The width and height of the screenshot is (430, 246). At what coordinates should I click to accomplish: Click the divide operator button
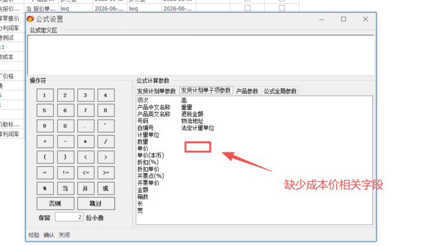click(x=106, y=141)
